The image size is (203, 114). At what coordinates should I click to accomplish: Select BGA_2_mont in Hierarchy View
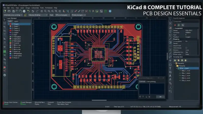tap(186, 78)
